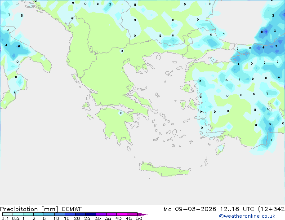Click the Rhodes island outline
This screenshot has width=285, height=220.
tap(220, 149)
